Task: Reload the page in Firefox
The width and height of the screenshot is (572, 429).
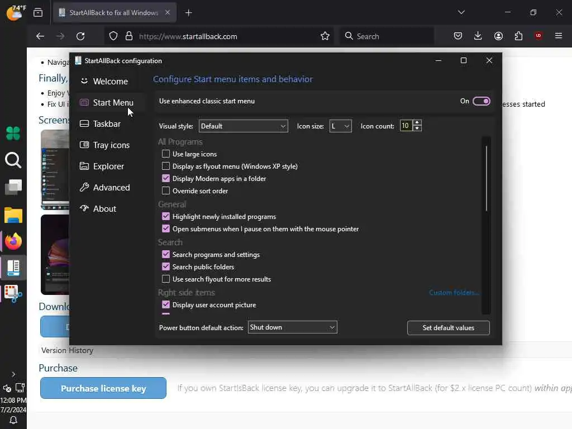Action: coord(80,36)
